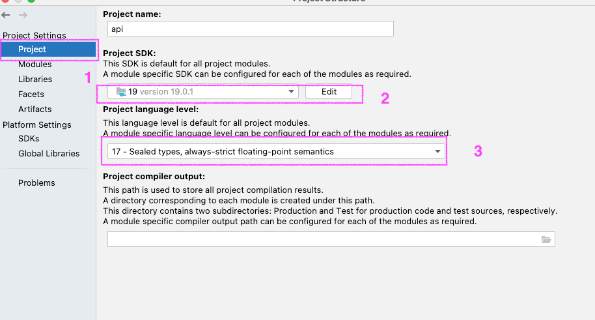Open the Project SDK dropdown arrow
595x320 pixels.
tap(291, 92)
